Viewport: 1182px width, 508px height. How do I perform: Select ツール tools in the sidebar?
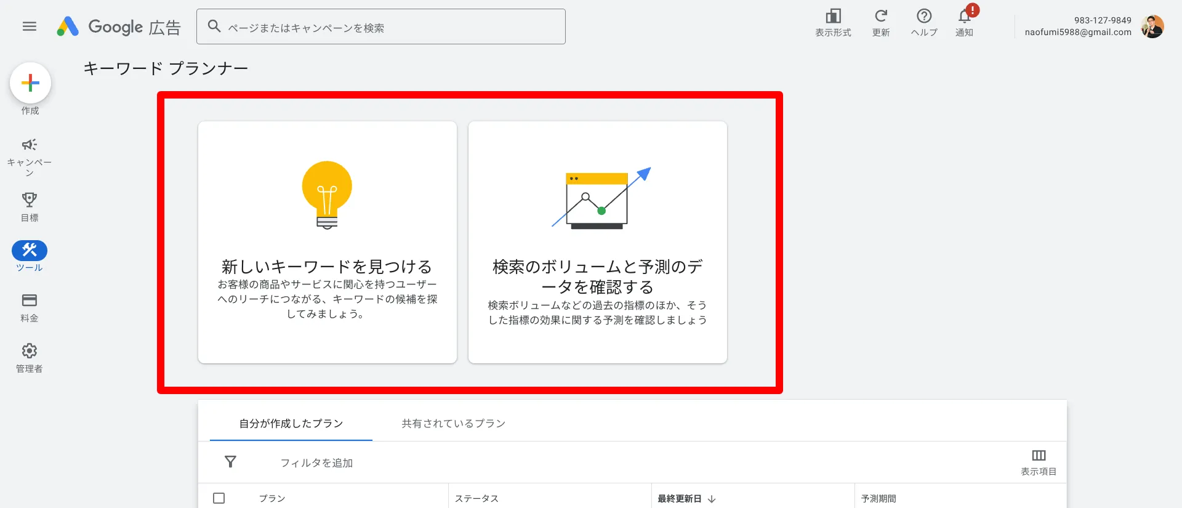[29, 256]
